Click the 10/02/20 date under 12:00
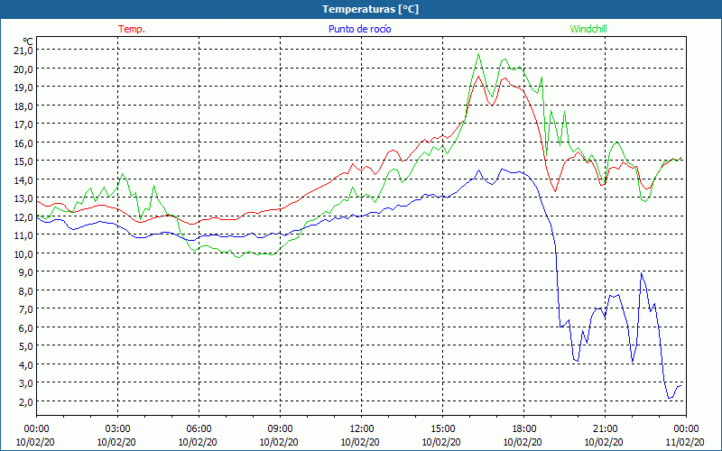 pyautogui.click(x=360, y=442)
